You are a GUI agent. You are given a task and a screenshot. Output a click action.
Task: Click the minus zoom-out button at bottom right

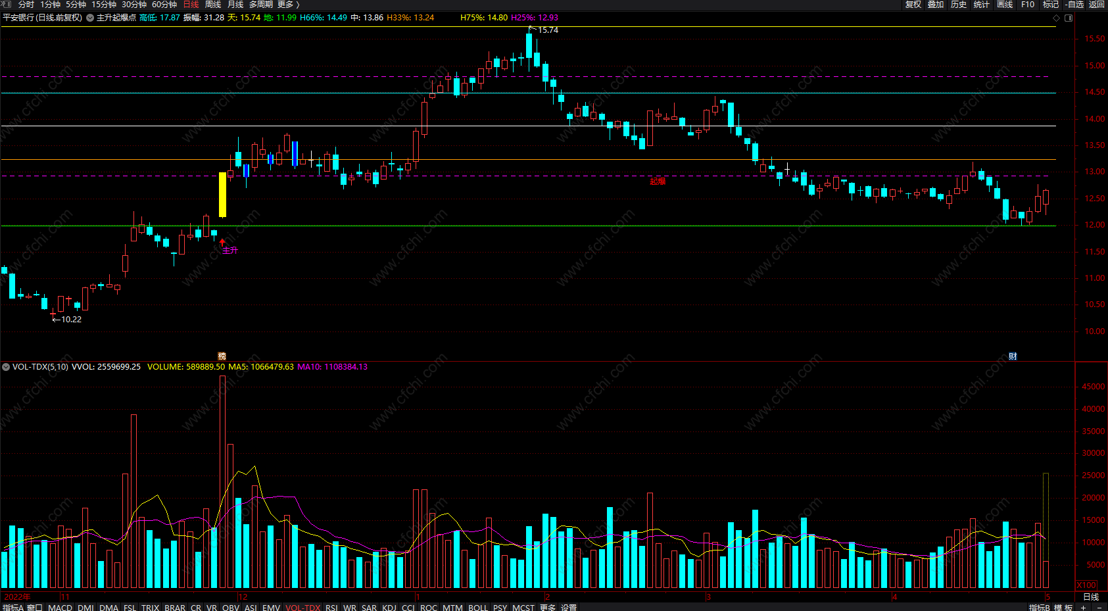1099,607
